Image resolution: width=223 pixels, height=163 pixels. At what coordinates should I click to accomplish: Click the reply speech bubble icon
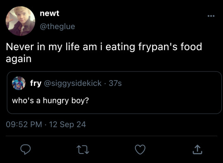25,149
